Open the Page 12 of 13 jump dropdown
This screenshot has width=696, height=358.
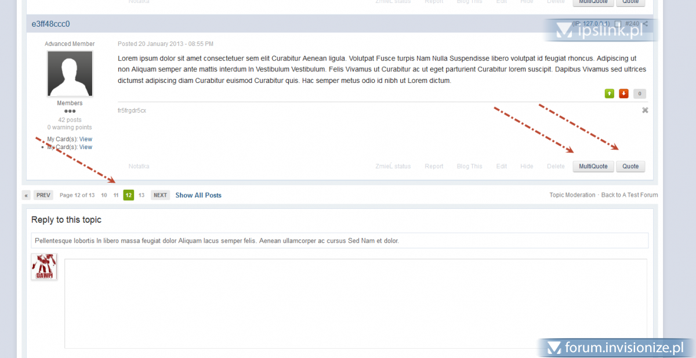(x=77, y=196)
